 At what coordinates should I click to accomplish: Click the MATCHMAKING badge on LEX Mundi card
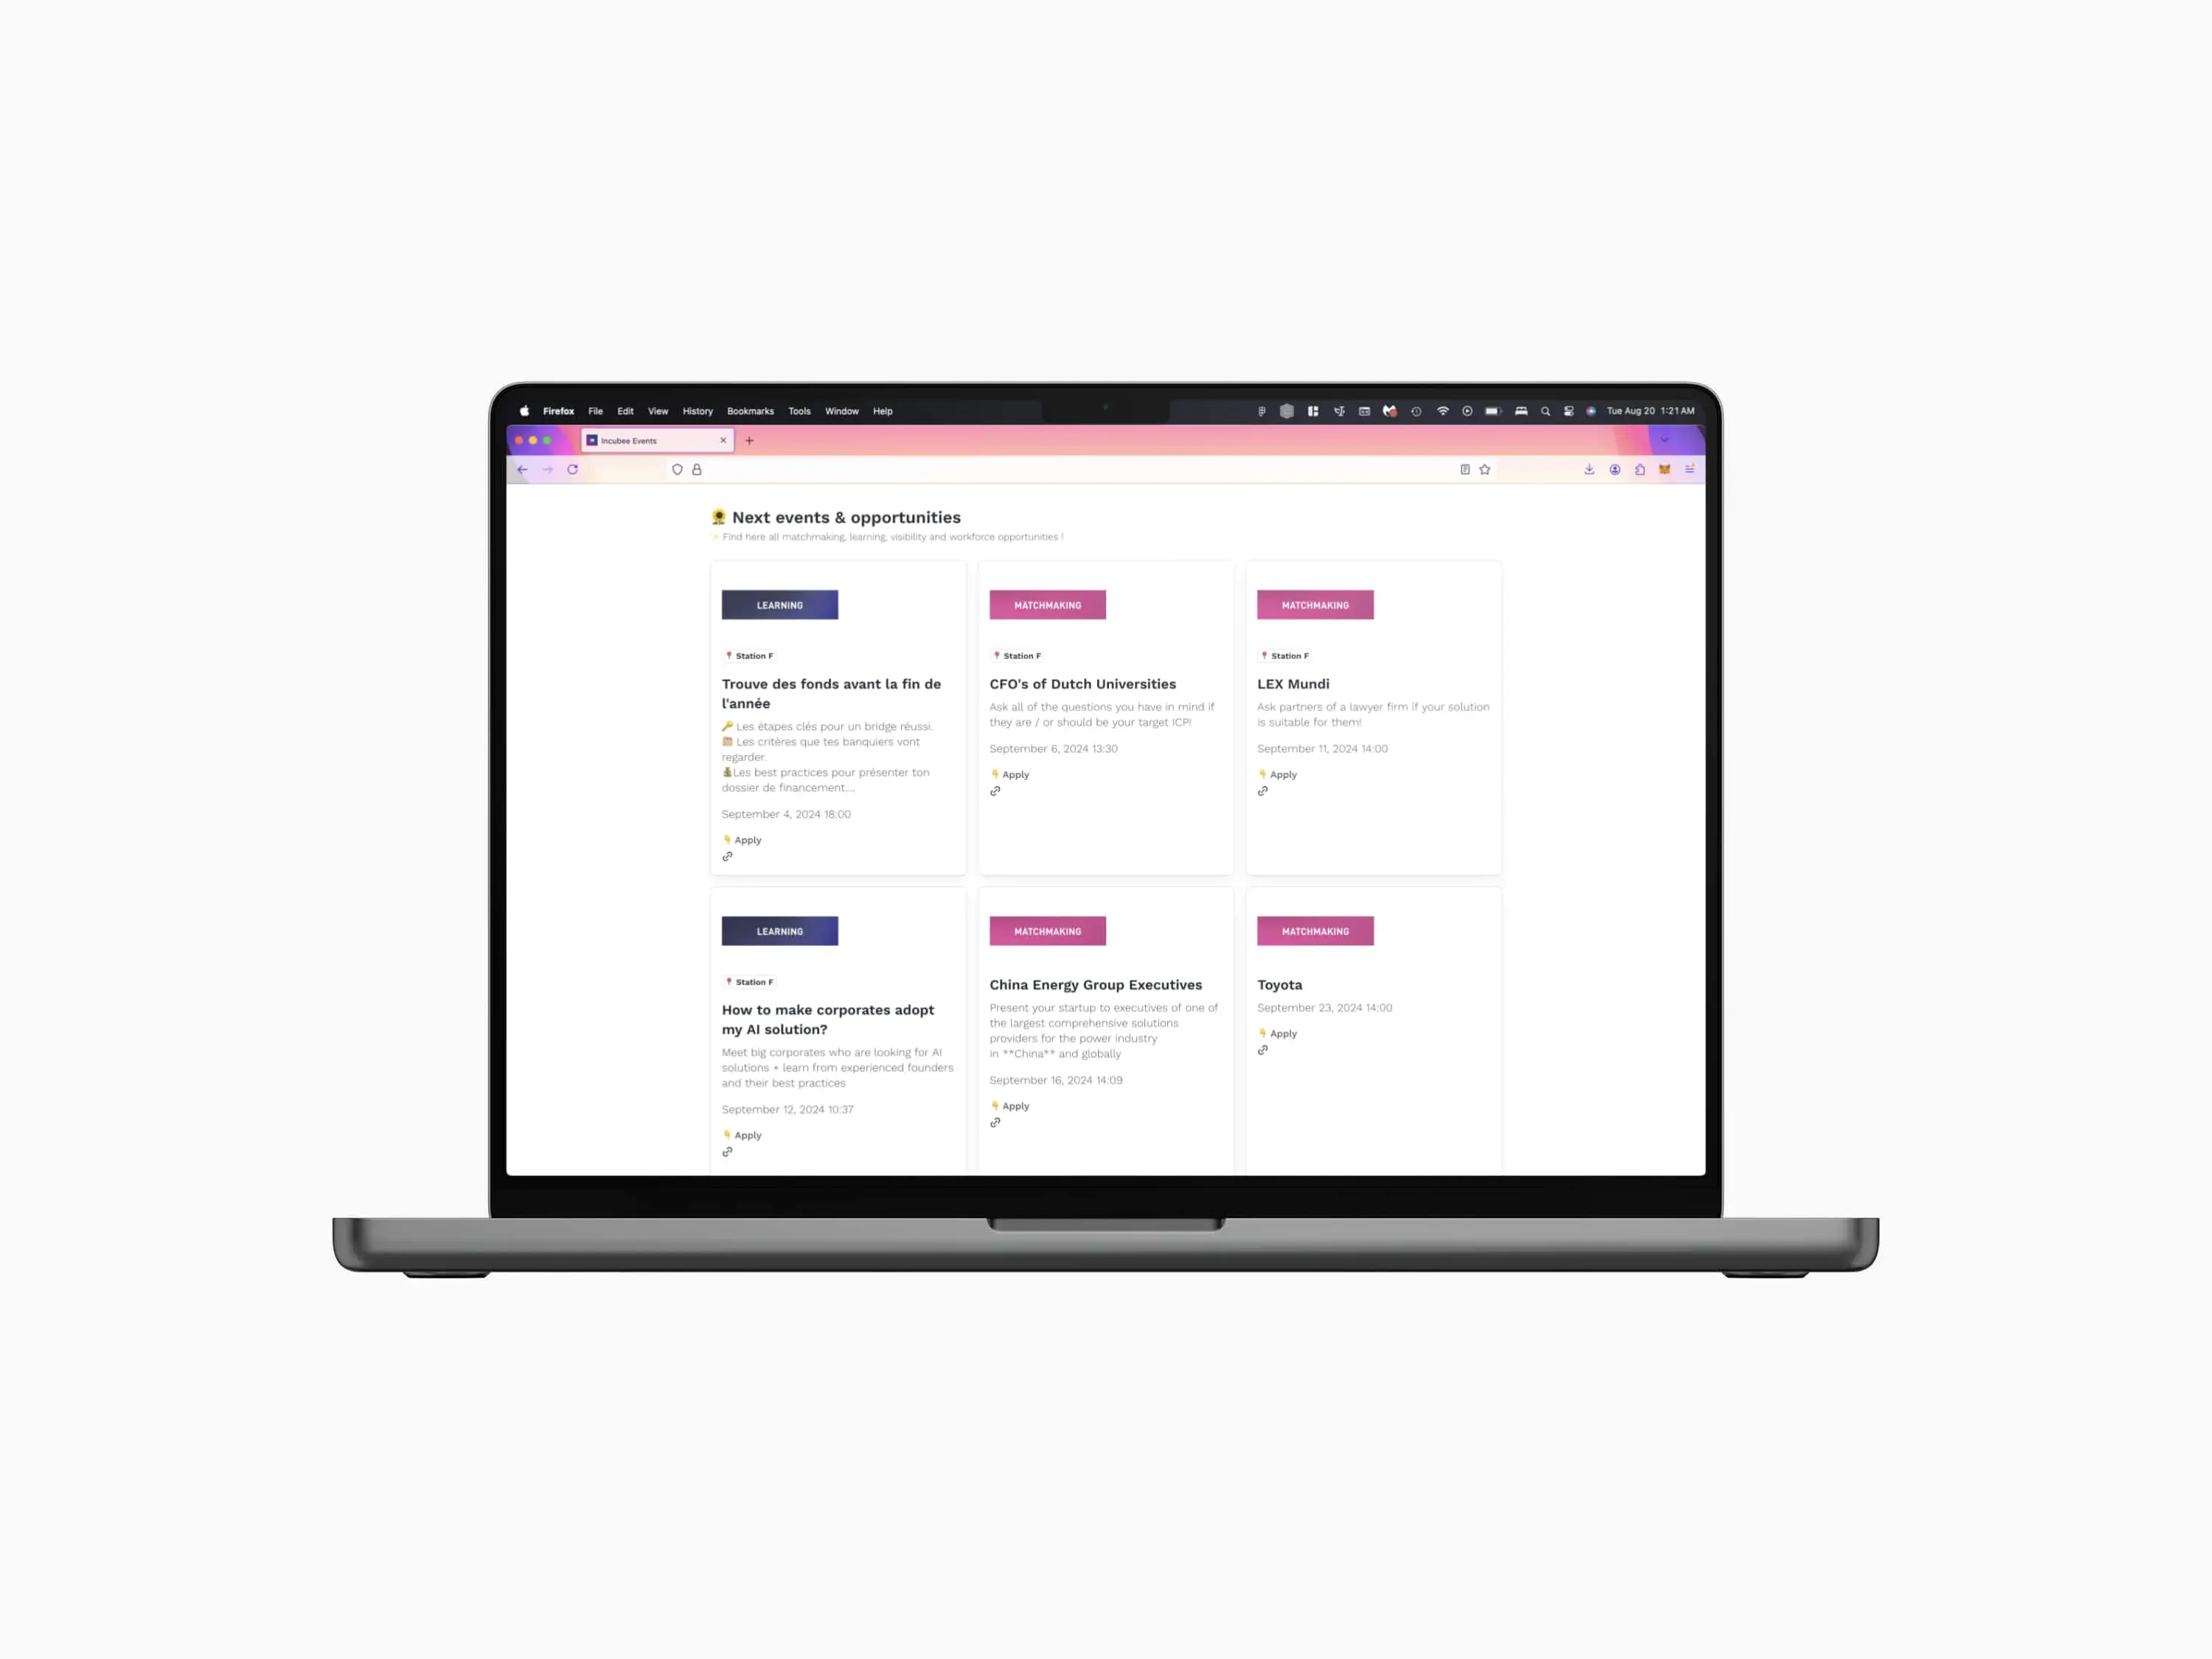coord(1315,603)
